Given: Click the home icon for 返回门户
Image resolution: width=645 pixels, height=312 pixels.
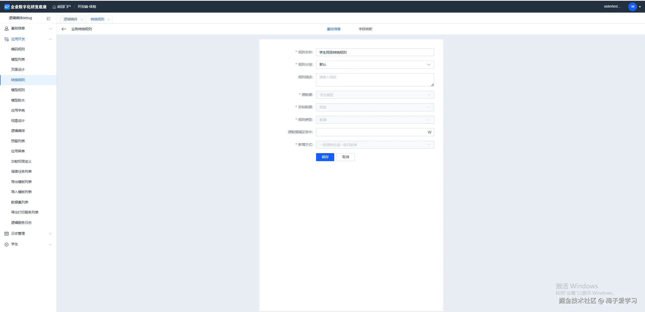Looking at the screenshot, I should click(x=54, y=7).
